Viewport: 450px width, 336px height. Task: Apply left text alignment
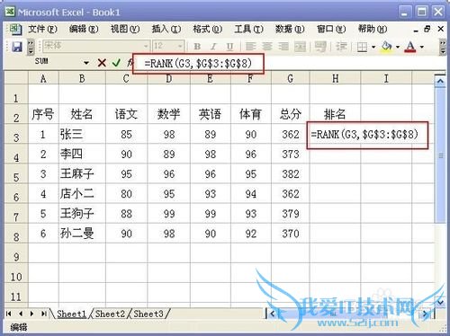(250, 47)
